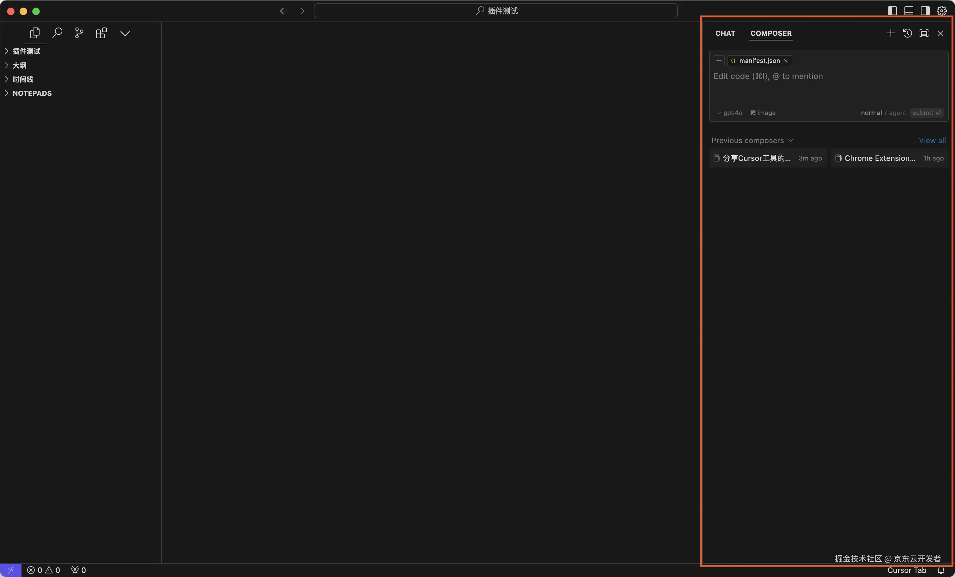Open settings gear in title bar

pyautogui.click(x=941, y=11)
